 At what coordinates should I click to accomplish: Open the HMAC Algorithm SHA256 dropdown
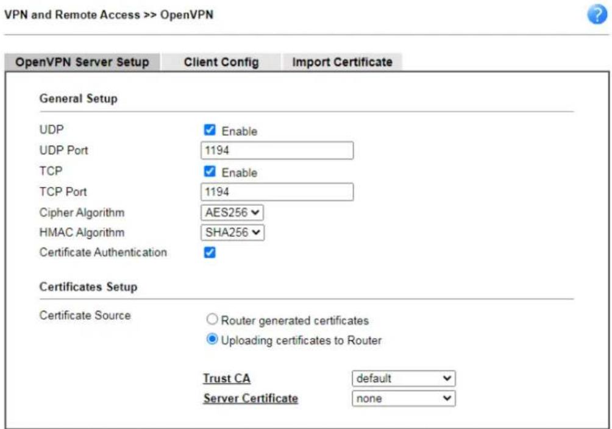pos(233,233)
